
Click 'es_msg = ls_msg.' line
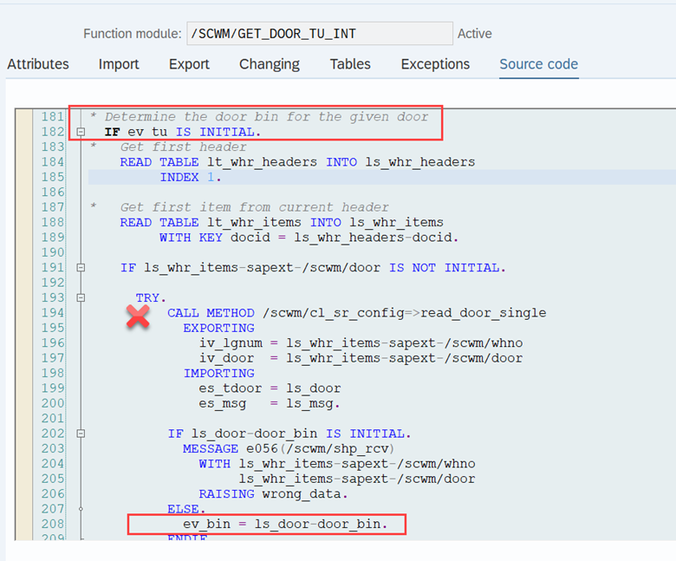270,403
